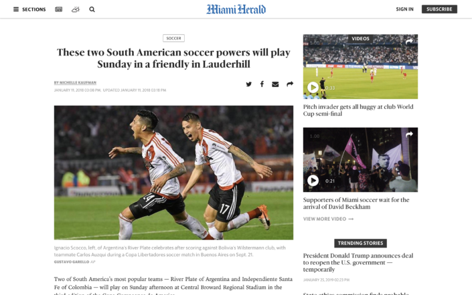Image resolution: width=472 pixels, height=295 pixels.
Task: Share the Beckham supporters video via arrow
Action: (x=409, y=134)
